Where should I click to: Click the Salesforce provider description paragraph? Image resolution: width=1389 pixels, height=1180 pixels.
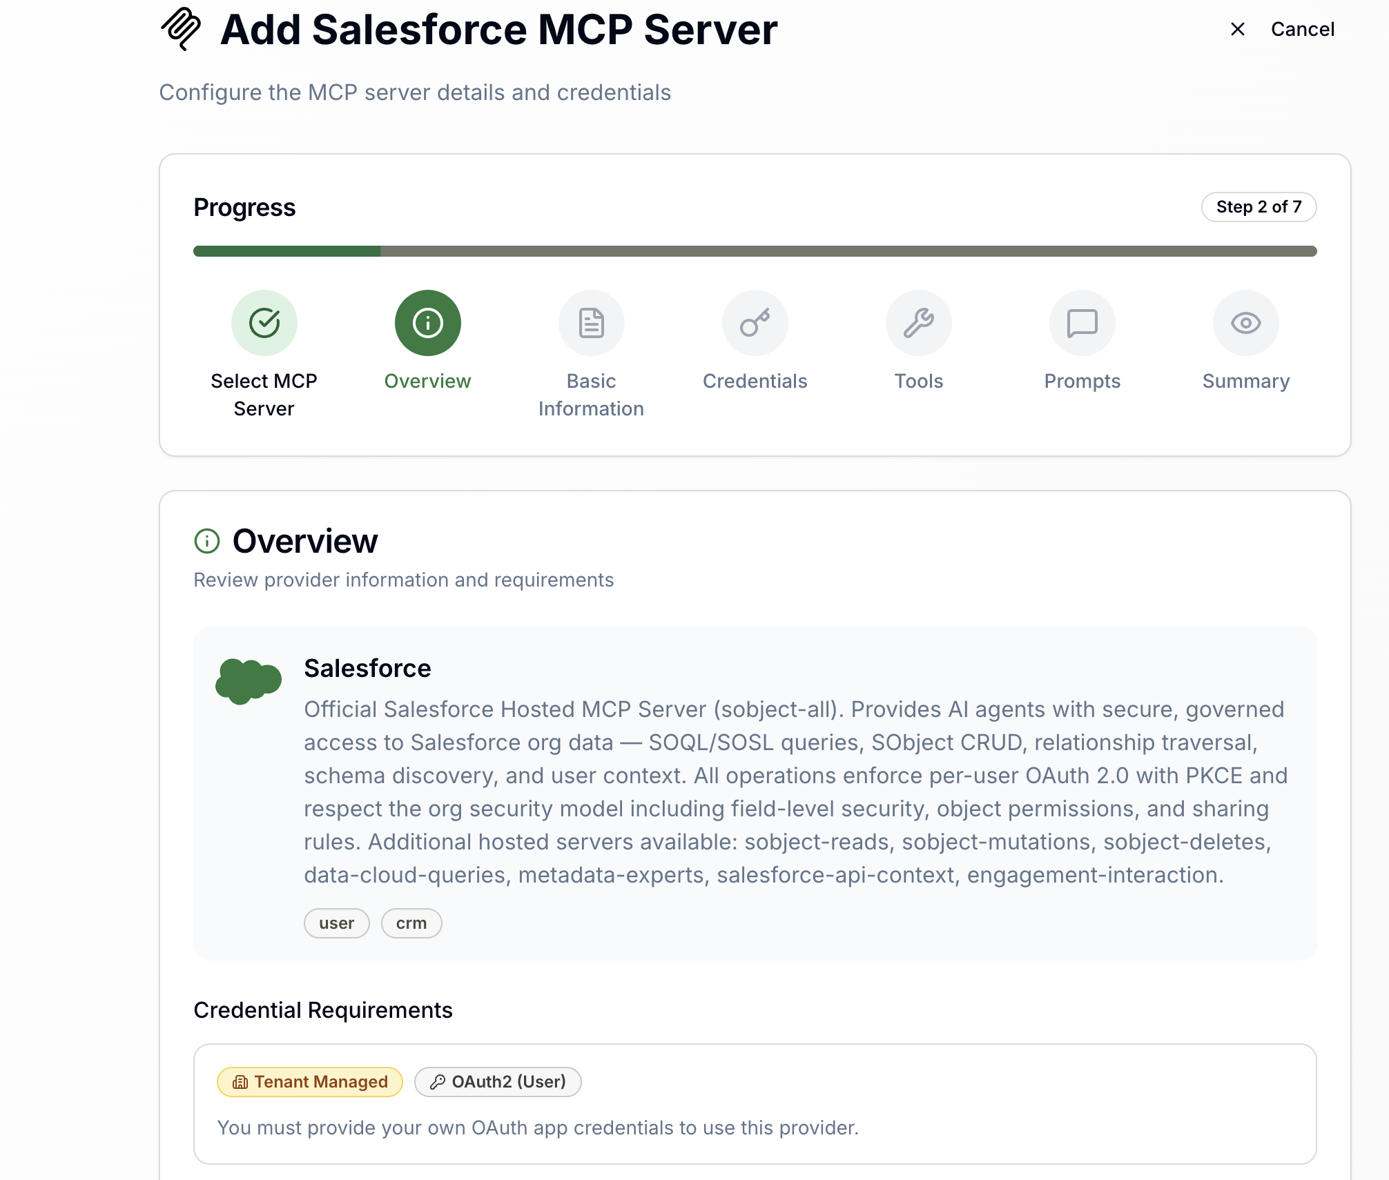click(x=795, y=791)
